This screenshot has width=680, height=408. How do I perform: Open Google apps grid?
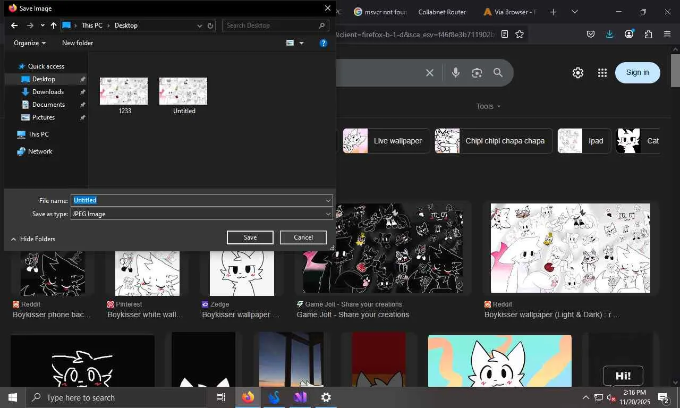point(602,73)
